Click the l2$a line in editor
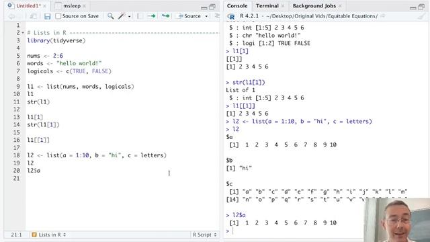The width and height of the screenshot is (430, 242). 34,171
